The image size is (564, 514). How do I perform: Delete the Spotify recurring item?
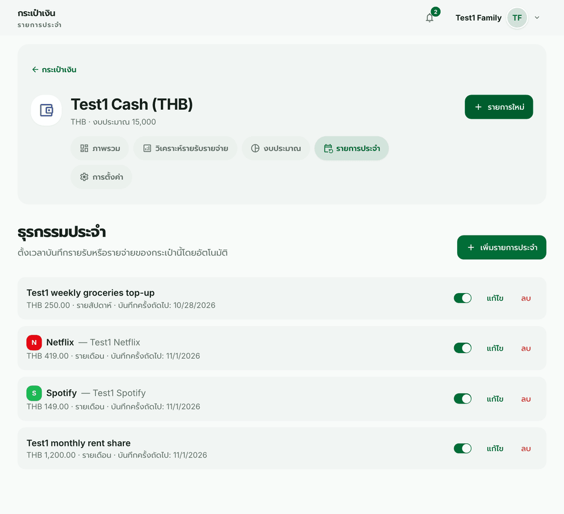click(x=526, y=399)
